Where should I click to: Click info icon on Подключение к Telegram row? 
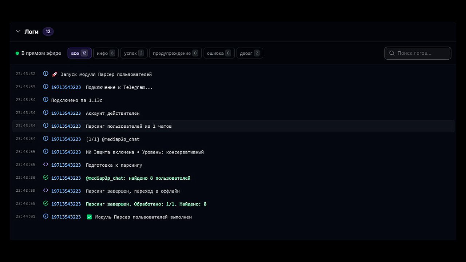pos(46,87)
